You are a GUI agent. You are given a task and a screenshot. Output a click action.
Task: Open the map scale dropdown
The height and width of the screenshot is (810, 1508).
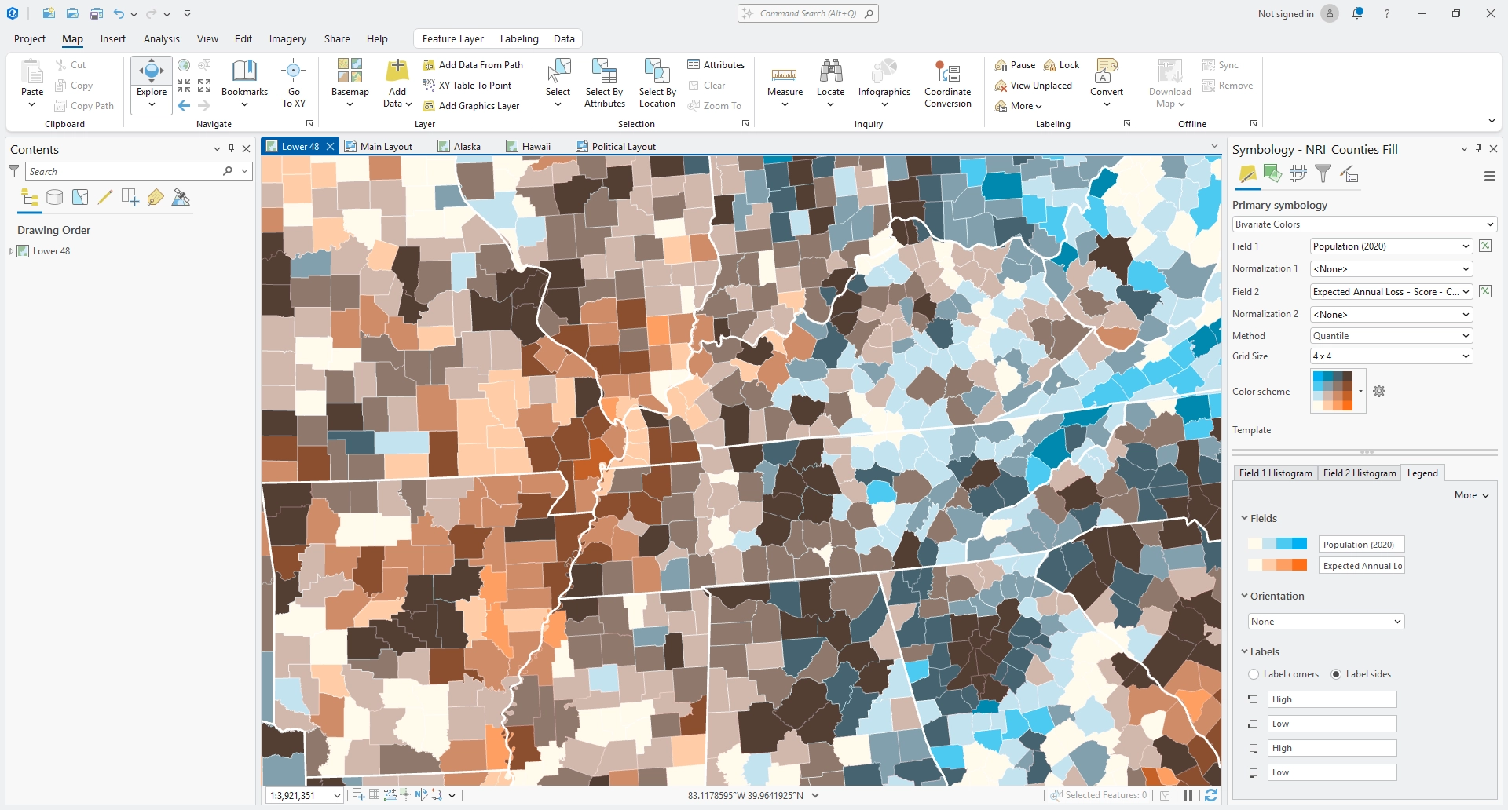pyautogui.click(x=337, y=796)
